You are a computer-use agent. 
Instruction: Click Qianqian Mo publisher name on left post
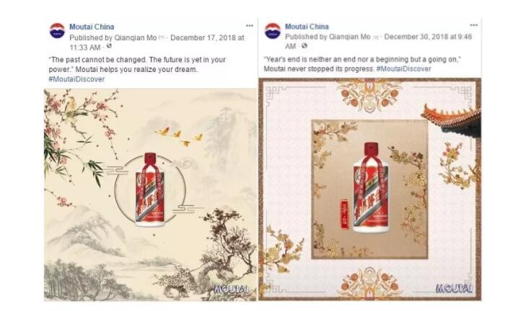[x=136, y=38]
